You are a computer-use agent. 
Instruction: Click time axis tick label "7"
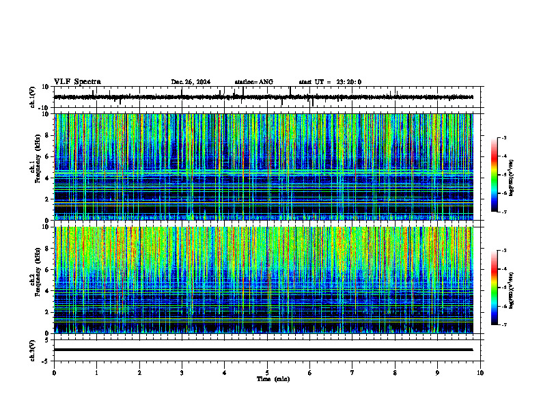tap(352, 373)
